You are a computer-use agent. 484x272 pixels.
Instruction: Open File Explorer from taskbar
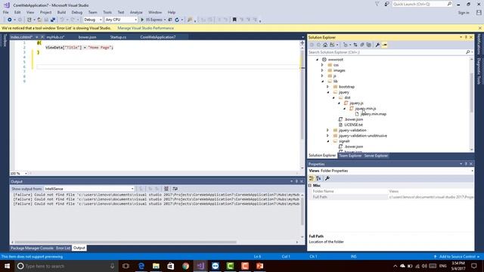[x=156, y=266]
